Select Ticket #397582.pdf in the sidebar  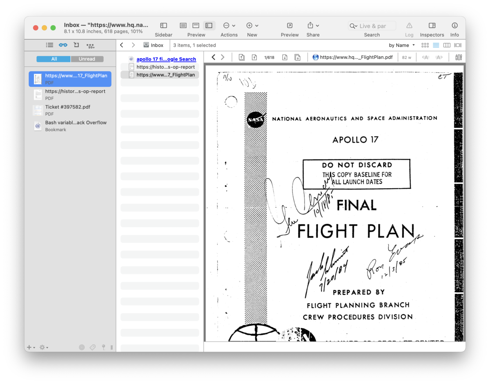tap(70, 110)
